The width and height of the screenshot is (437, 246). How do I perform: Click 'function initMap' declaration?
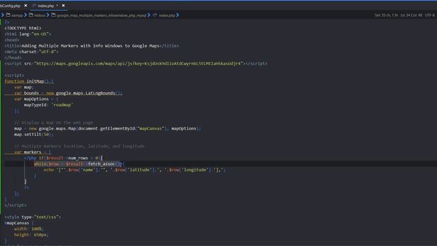point(29,81)
